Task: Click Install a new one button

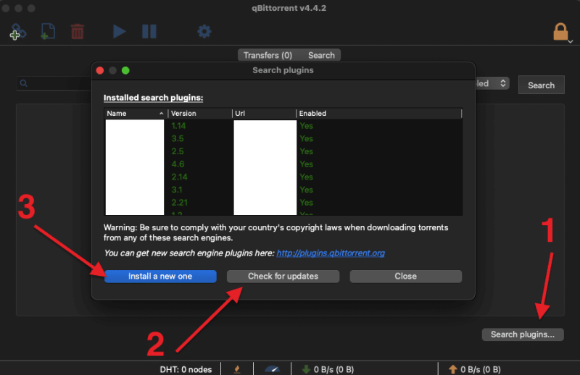Action: tap(160, 277)
